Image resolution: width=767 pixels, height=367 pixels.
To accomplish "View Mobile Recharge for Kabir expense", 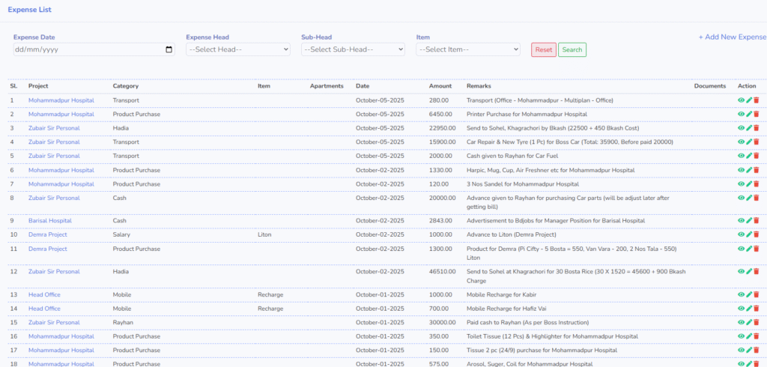I will tap(741, 294).
